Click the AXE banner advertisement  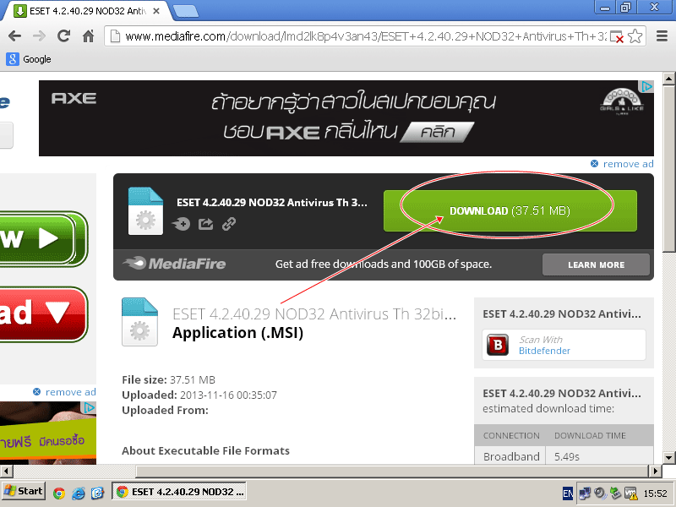(x=346, y=118)
